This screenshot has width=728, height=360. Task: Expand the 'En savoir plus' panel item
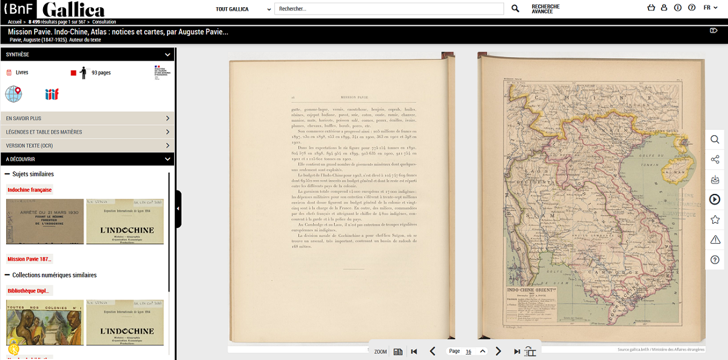tap(87, 118)
